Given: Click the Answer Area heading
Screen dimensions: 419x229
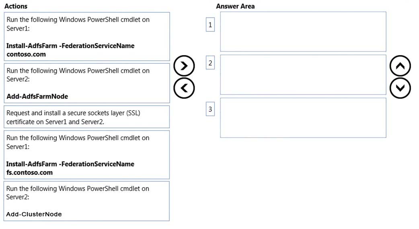Looking at the screenshot, I should [235, 6].
